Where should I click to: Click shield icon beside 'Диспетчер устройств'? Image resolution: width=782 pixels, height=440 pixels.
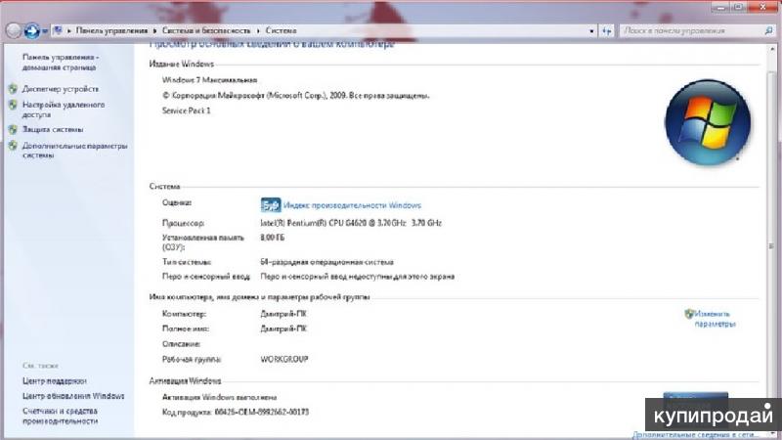point(13,89)
